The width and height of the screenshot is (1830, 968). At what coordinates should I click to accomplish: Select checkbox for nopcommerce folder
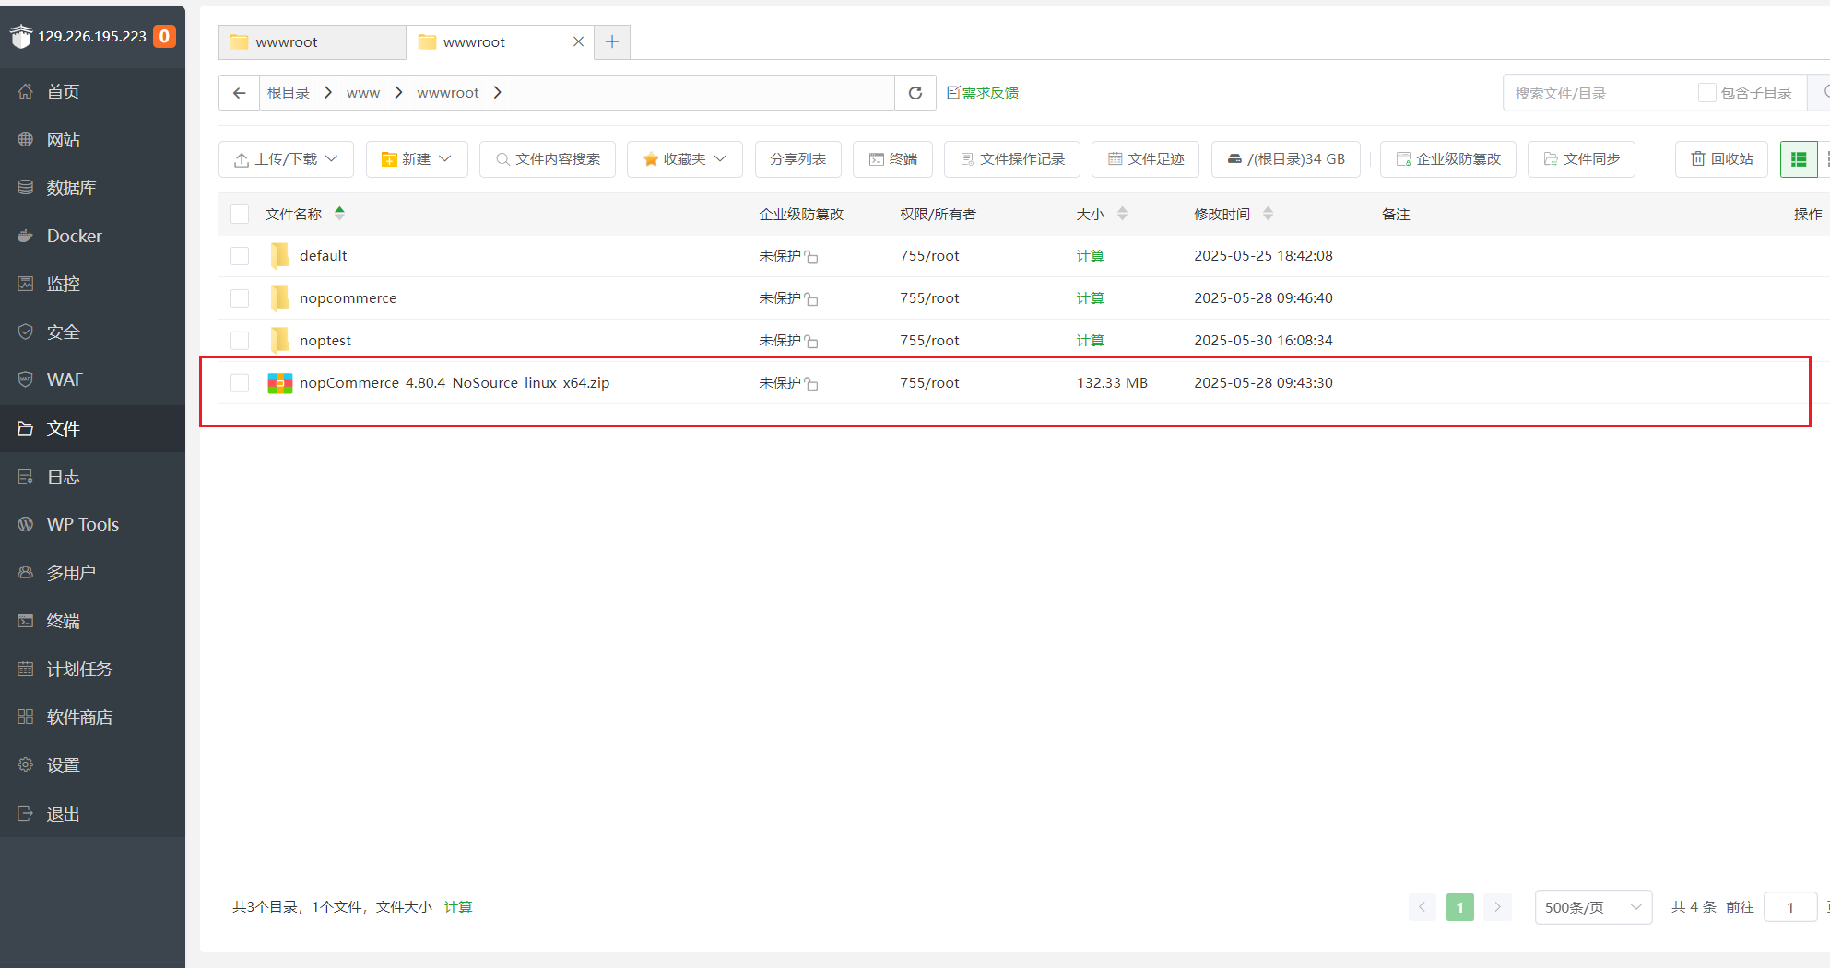pyautogui.click(x=240, y=298)
